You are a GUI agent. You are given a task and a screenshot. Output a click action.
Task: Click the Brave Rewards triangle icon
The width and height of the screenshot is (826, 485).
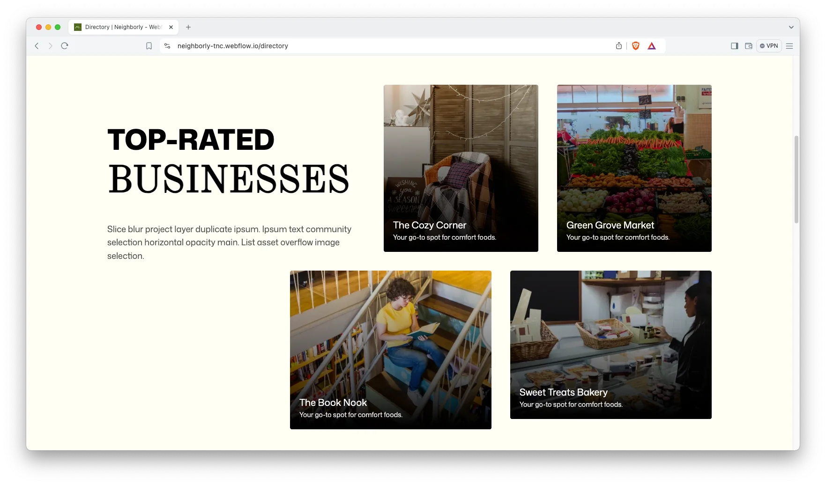[x=652, y=46]
